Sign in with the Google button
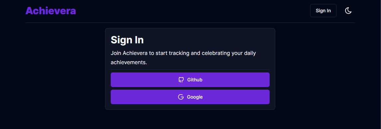381x129 pixels. tap(190, 97)
